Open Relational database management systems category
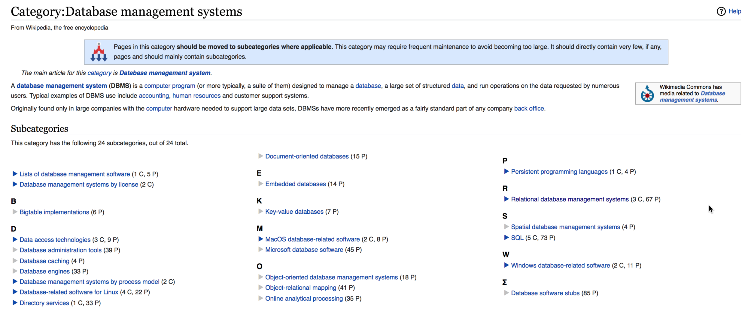751x313 pixels. (570, 199)
